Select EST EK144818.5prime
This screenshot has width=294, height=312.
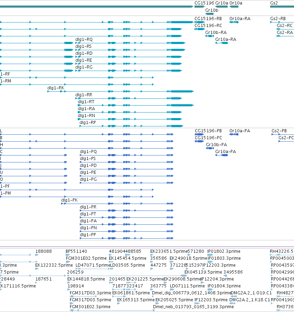point(86,279)
